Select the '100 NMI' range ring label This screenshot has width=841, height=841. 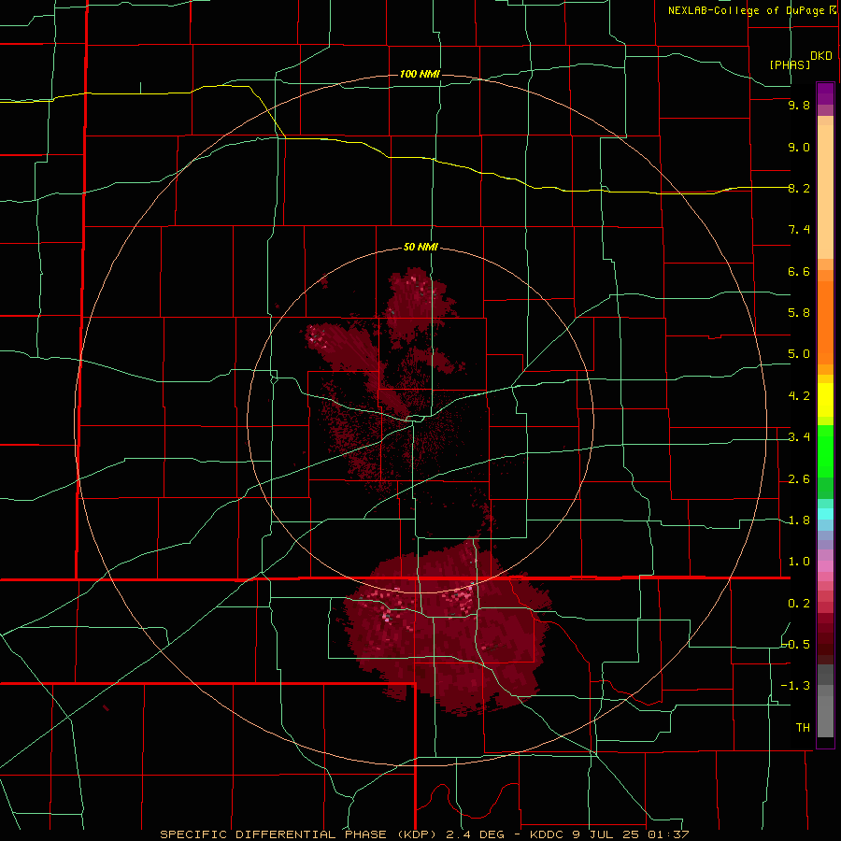[420, 74]
